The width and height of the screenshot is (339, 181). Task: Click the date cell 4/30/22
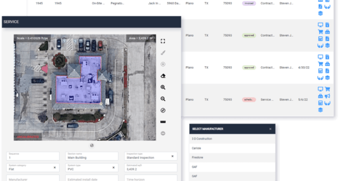tap(304, 68)
